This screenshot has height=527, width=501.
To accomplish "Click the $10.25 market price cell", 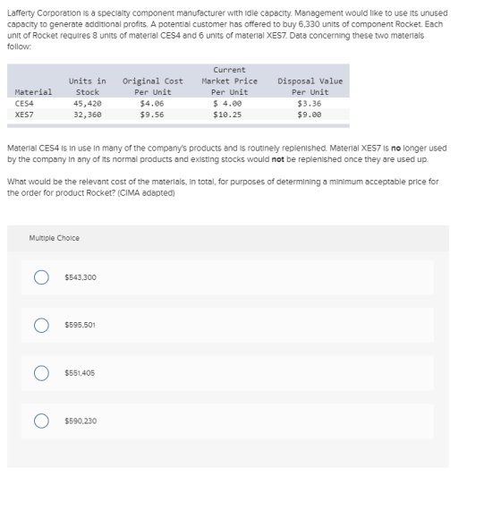I will 227,115.
